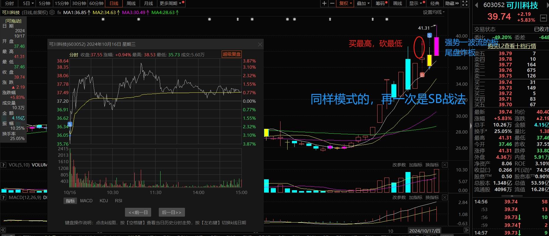Image resolution: width=549 pixels, height=236 pixels.
Task: Click 改参数 in volume panel
Action: tap(399, 165)
